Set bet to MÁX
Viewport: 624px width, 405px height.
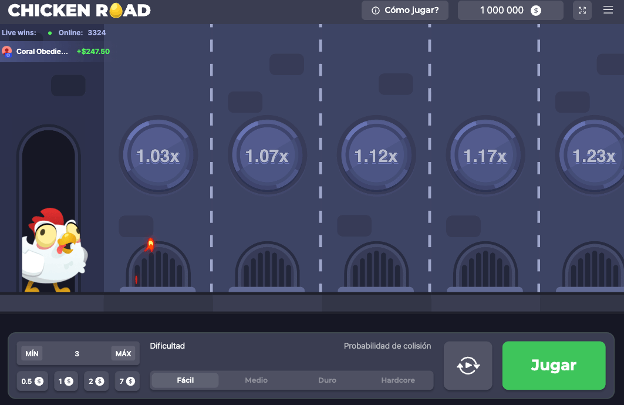tap(123, 353)
